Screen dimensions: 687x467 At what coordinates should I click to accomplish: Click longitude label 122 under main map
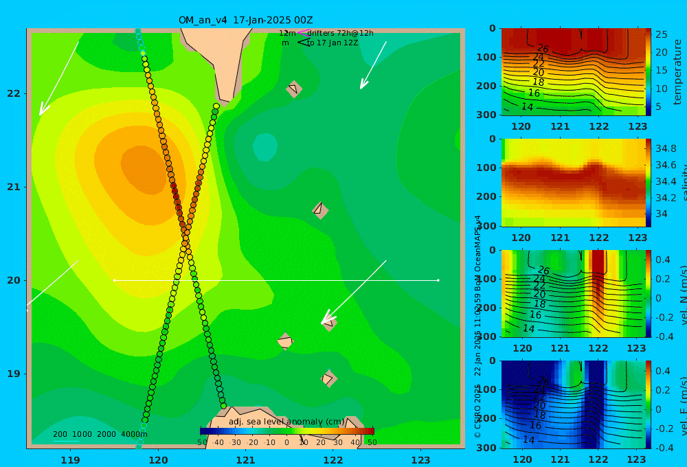coord(333,460)
